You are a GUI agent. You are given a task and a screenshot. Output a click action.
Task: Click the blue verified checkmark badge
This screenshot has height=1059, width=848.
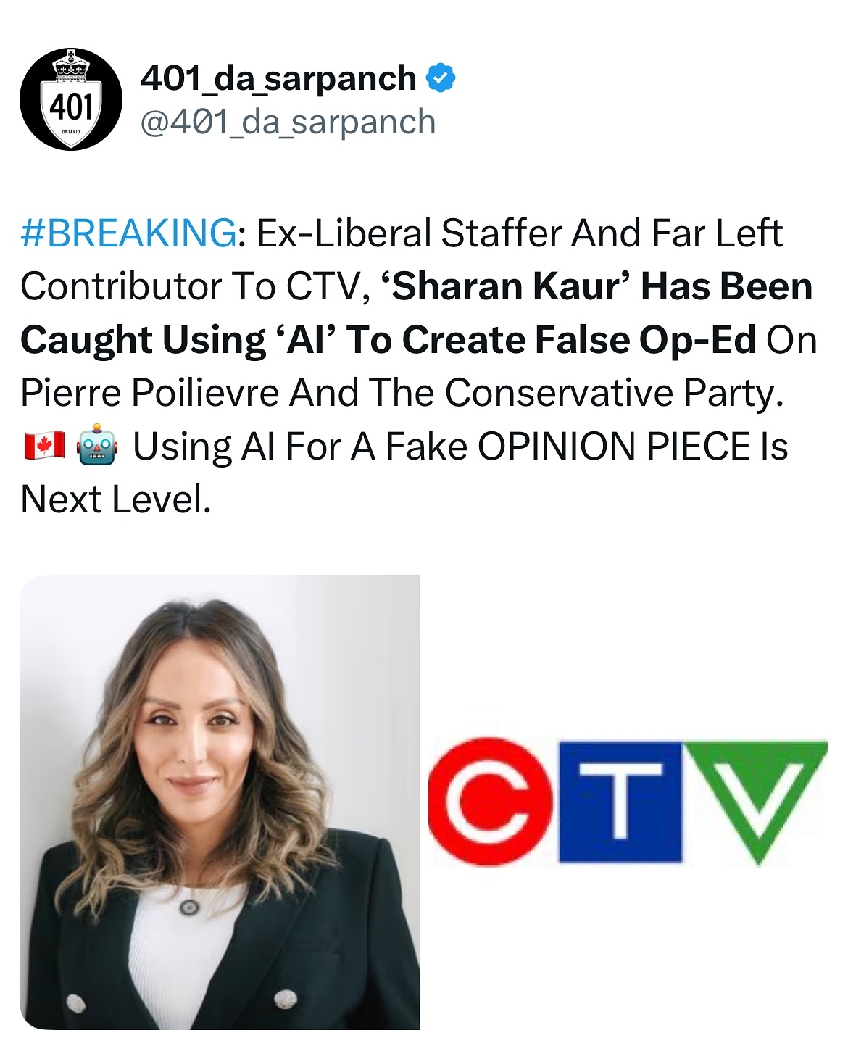pyautogui.click(x=441, y=78)
